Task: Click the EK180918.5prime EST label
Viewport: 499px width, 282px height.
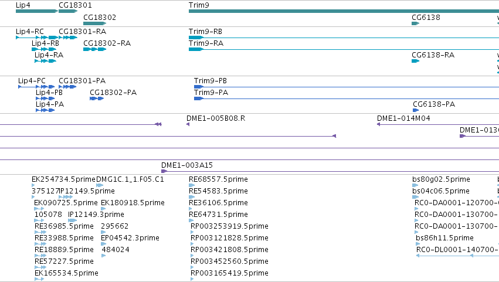Action: (x=133, y=203)
